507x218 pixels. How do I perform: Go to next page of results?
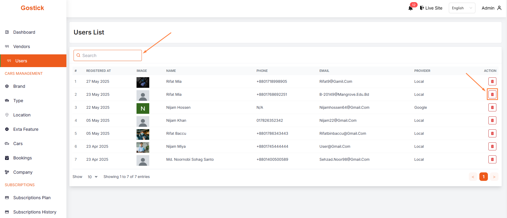click(x=494, y=177)
